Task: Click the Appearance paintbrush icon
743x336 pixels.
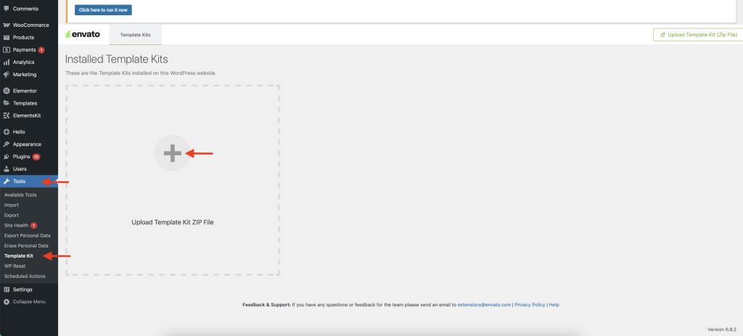Action: pyautogui.click(x=6, y=144)
